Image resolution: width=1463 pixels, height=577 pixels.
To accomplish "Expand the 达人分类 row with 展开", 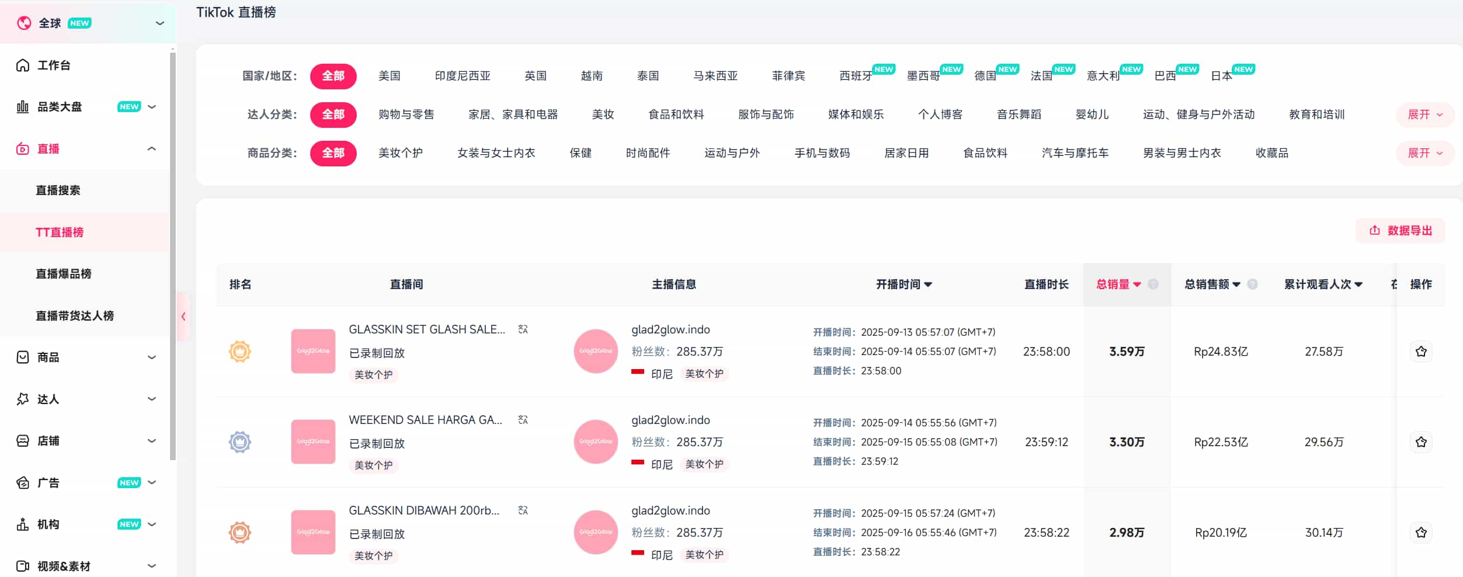I will pos(1424,114).
